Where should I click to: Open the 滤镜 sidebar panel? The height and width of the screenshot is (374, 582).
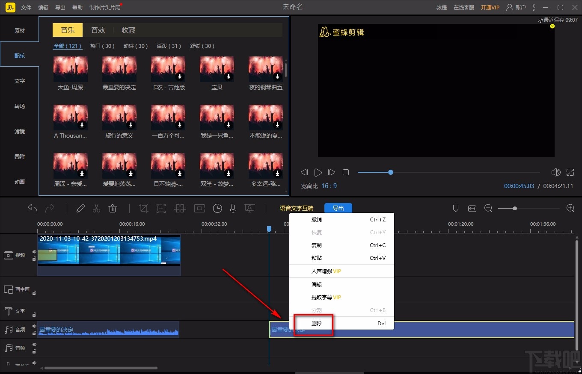coord(20,132)
